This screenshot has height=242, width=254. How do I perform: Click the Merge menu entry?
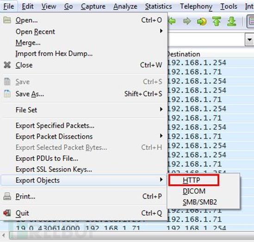tap(28, 43)
